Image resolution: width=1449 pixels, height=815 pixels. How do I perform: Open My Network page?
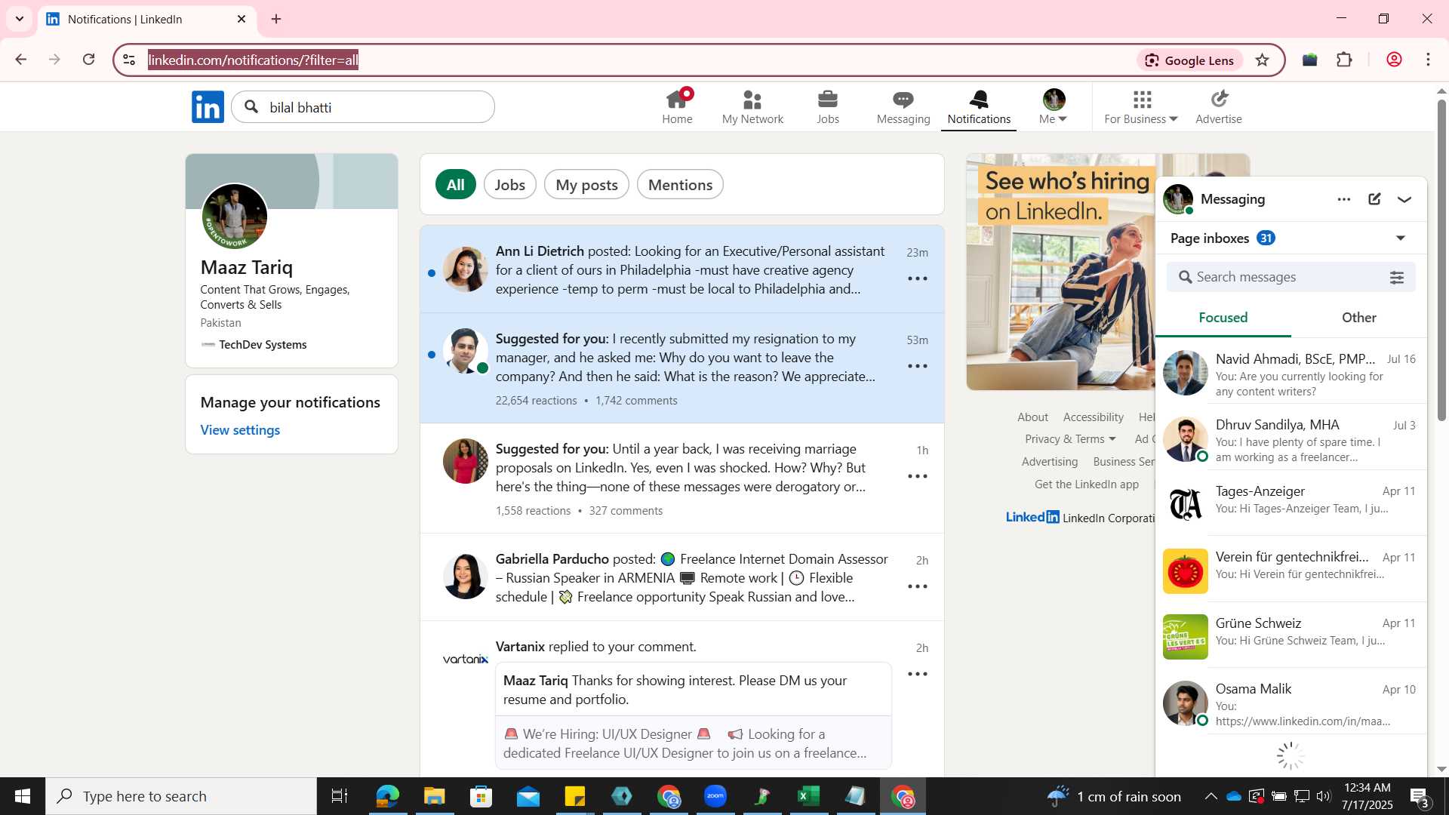(x=752, y=106)
